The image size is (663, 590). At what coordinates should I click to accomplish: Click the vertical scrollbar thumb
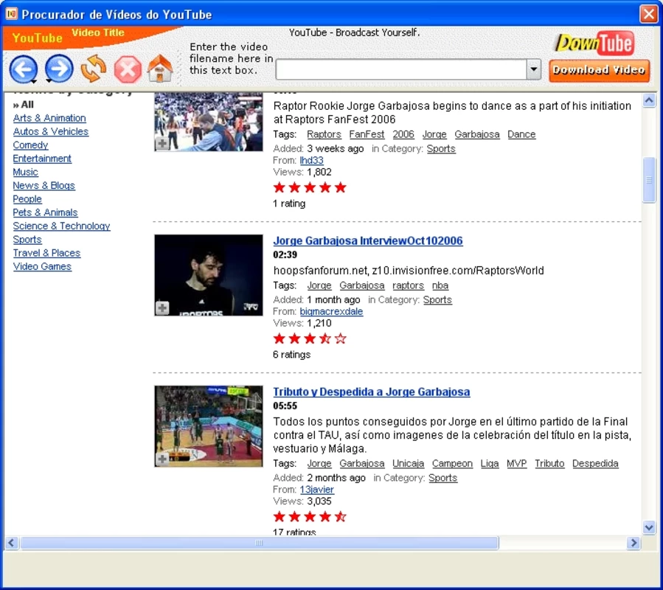[649, 180]
